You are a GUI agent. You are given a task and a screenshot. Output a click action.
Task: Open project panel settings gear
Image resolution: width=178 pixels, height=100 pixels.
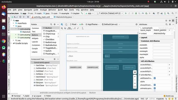click(28, 17)
